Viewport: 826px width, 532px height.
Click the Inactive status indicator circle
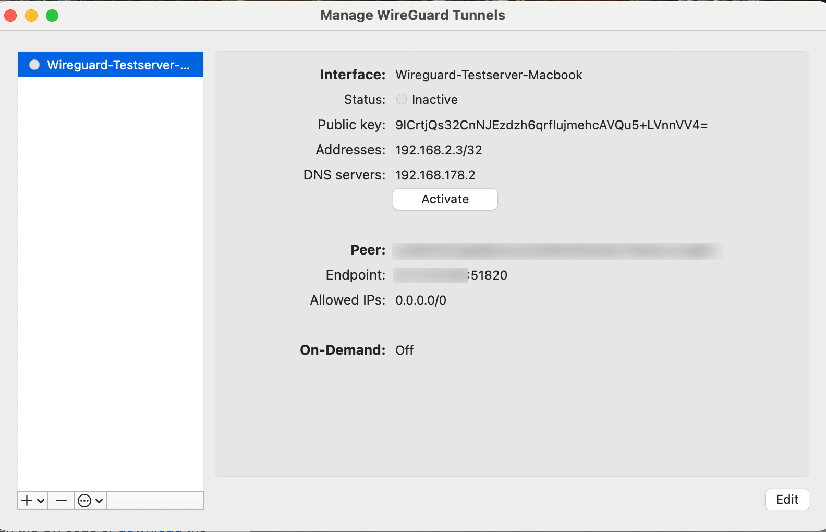coord(401,99)
